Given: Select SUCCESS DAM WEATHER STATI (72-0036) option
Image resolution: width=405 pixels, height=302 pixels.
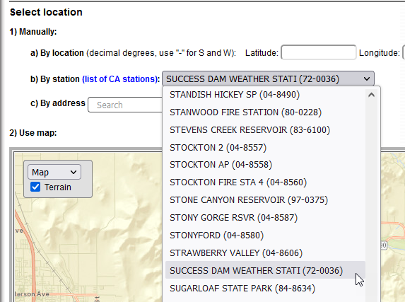Looking at the screenshot, I should point(265,270).
